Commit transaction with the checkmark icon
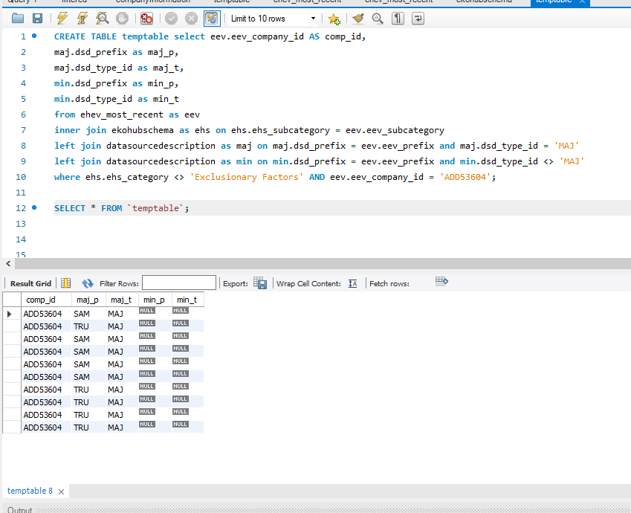Viewport: 631px width, 513px height. pos(172,18)
